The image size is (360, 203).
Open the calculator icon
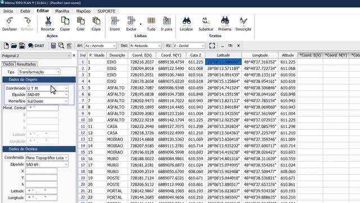[53, 46]
